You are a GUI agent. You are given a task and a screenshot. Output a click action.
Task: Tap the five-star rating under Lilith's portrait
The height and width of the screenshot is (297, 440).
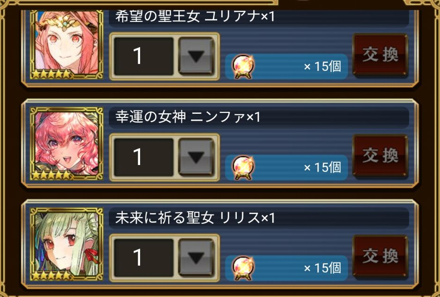[x=52, y=276]
